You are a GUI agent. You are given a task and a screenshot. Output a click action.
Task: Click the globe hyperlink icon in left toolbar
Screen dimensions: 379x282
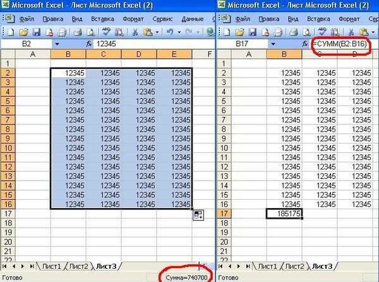click(210, 32)
